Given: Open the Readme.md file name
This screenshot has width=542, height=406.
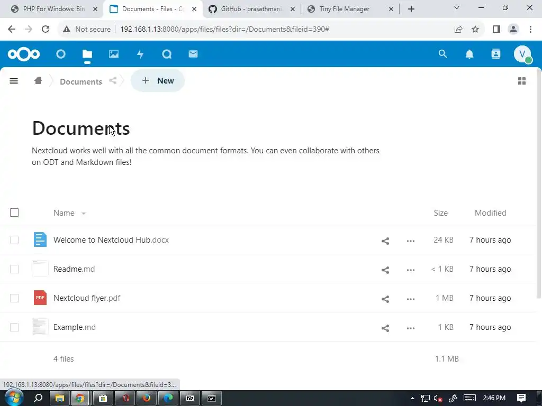Looking at the screenshot, I should click(x=74, y=269).
